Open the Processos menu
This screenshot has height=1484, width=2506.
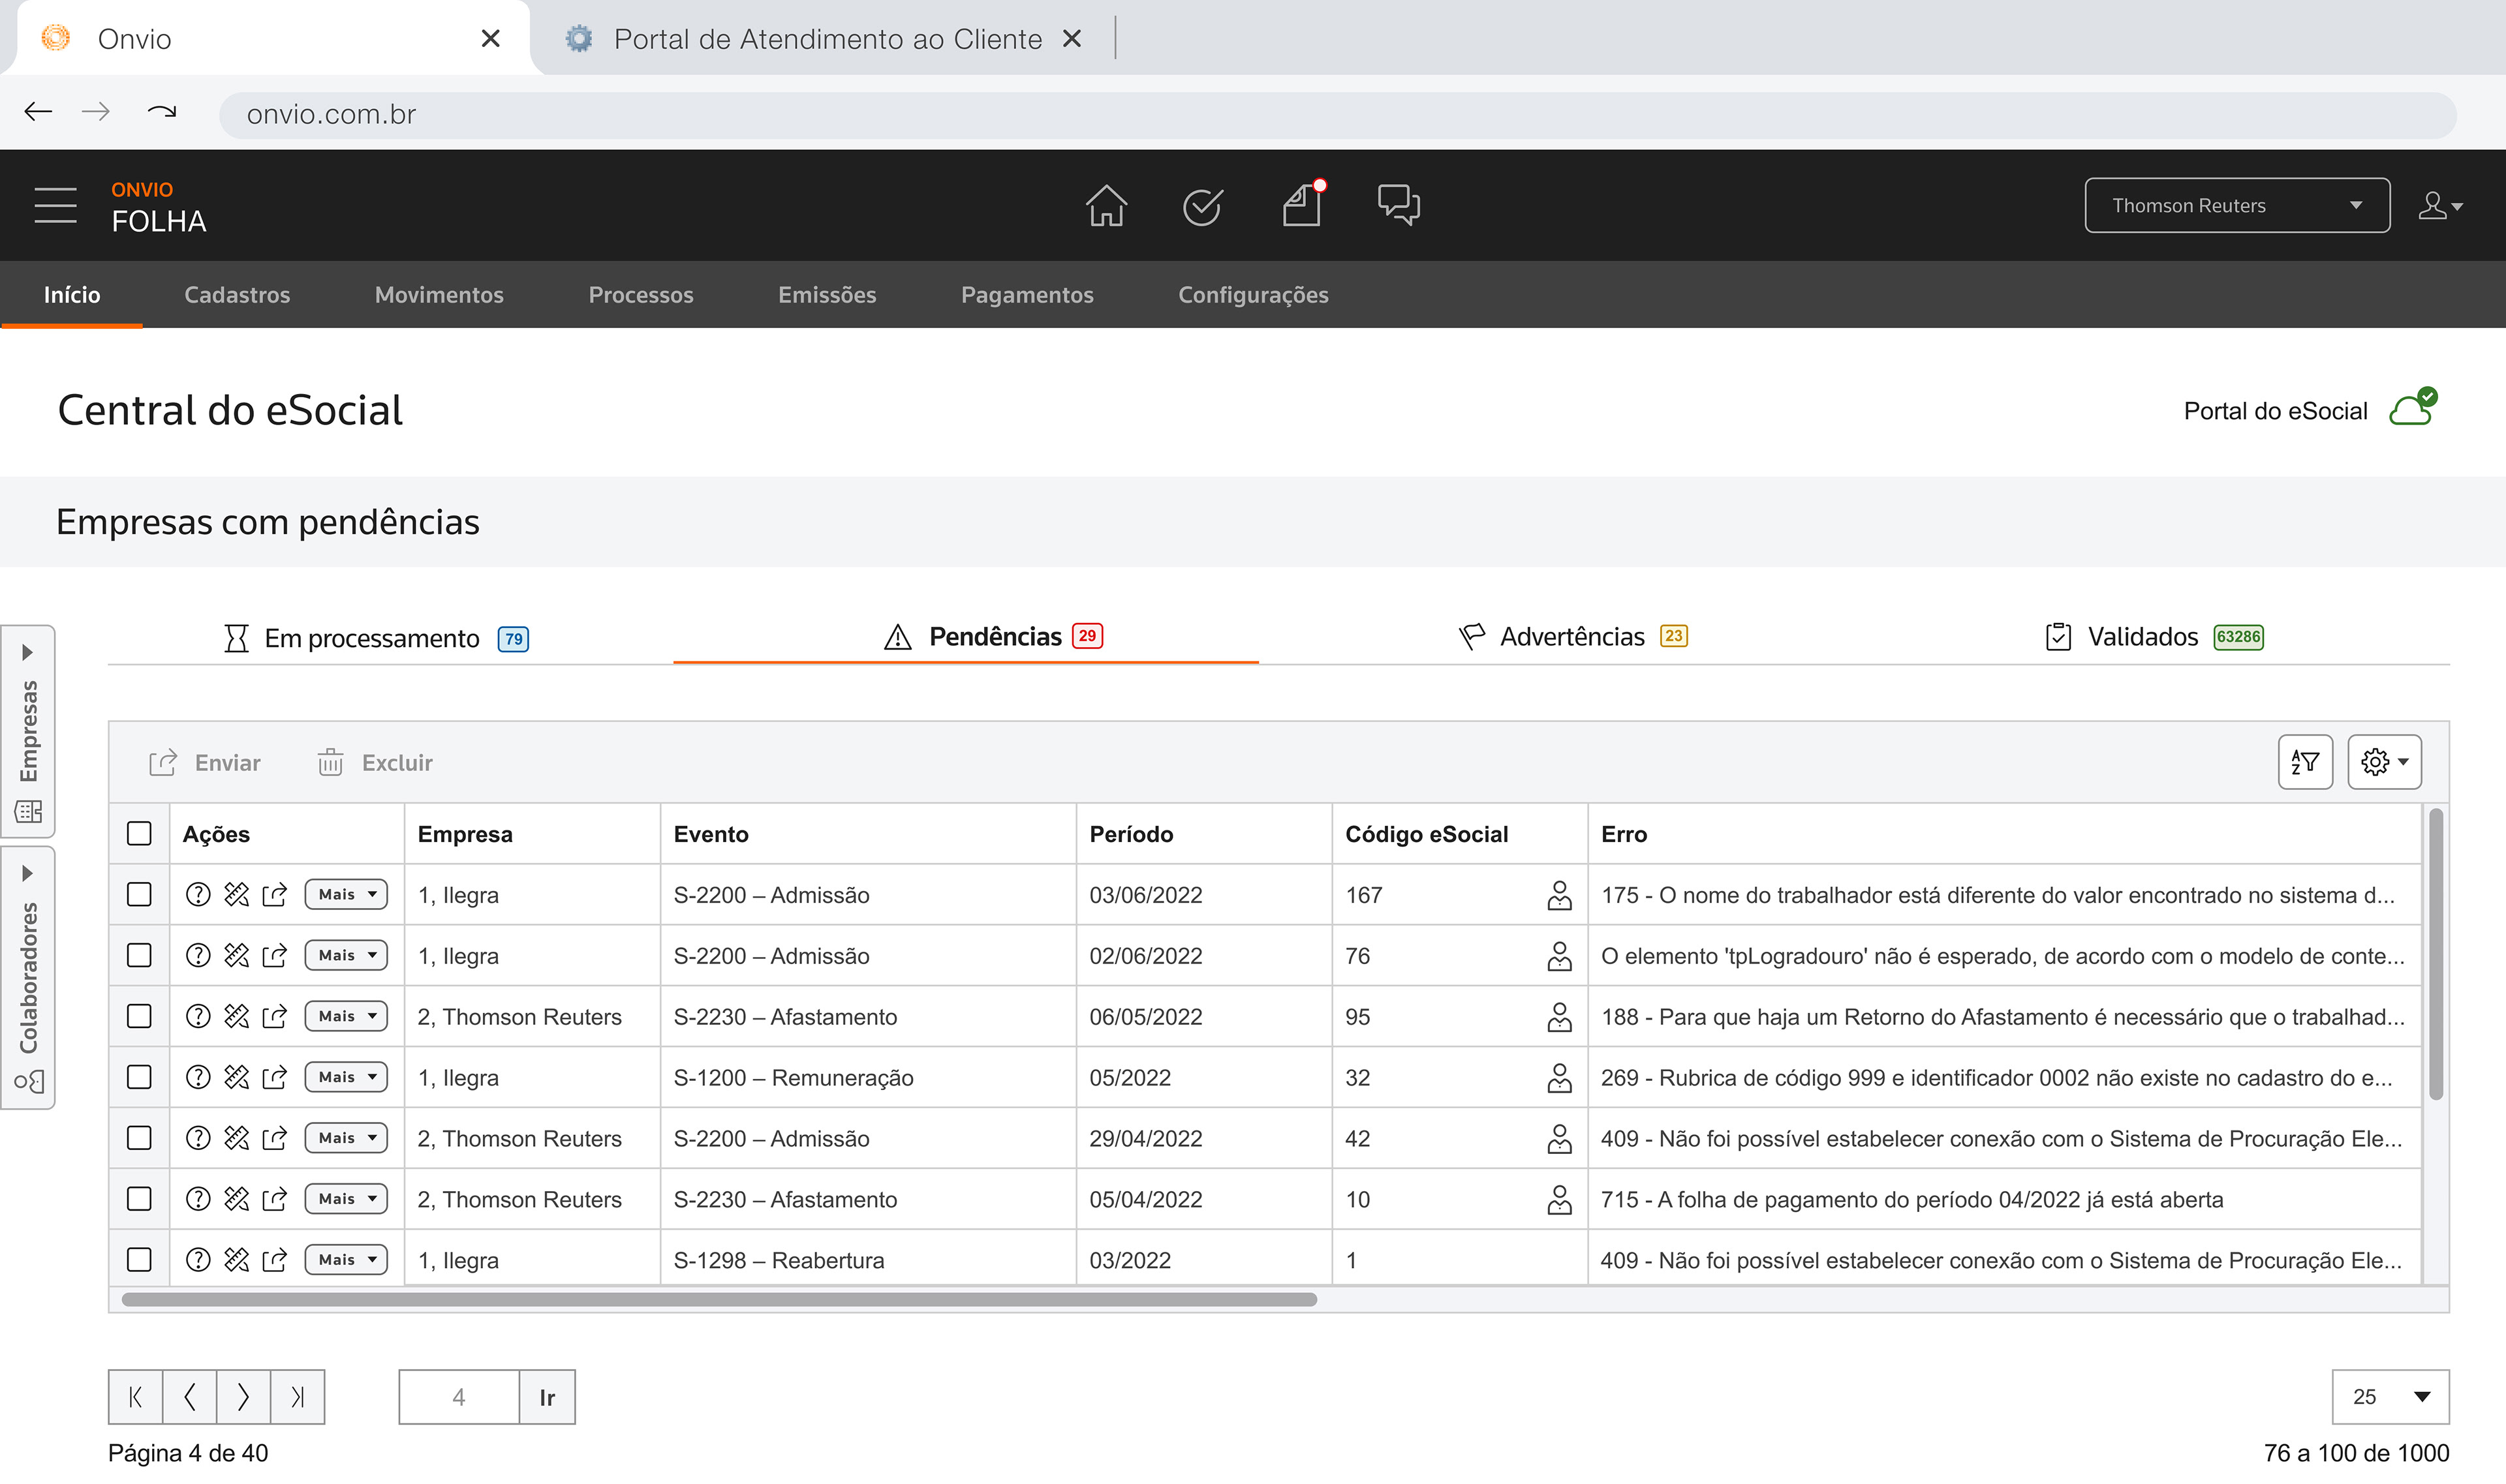pos(640,295)
